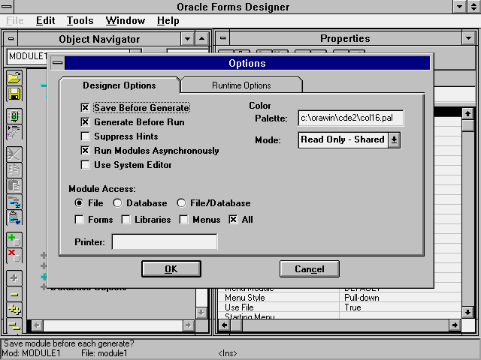
Task: Click the Expand All icon
Action: coord(14,310)
